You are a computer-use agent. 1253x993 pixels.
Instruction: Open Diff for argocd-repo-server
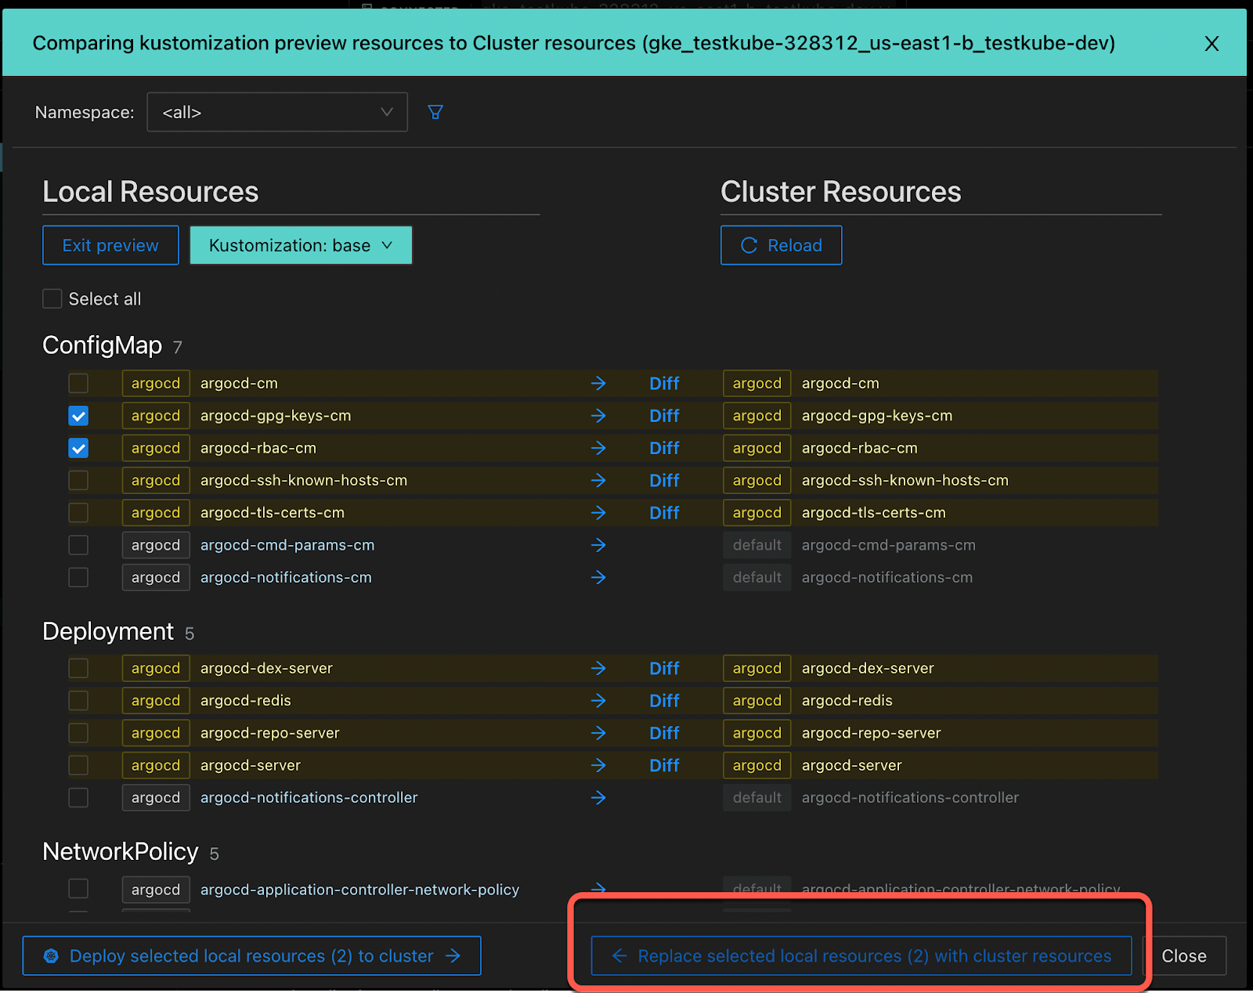tap(664, 733)
